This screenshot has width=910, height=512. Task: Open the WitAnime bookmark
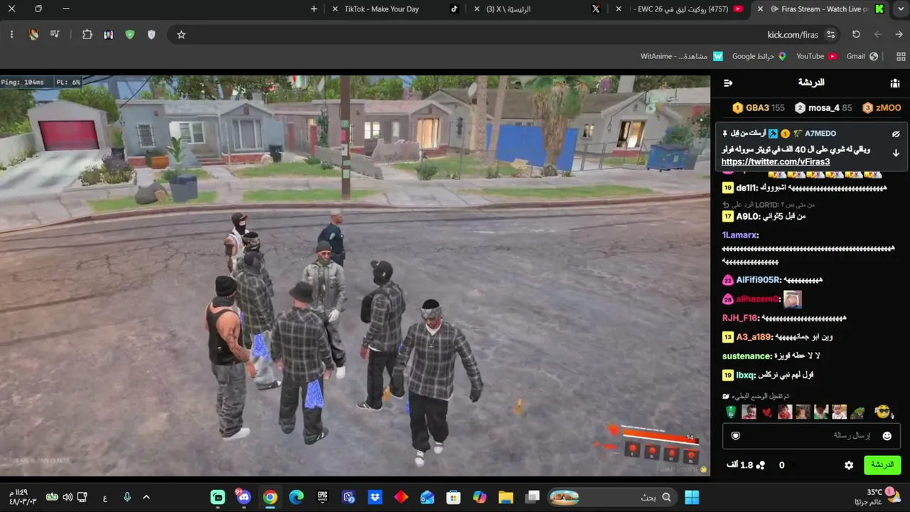click(681, 56)
